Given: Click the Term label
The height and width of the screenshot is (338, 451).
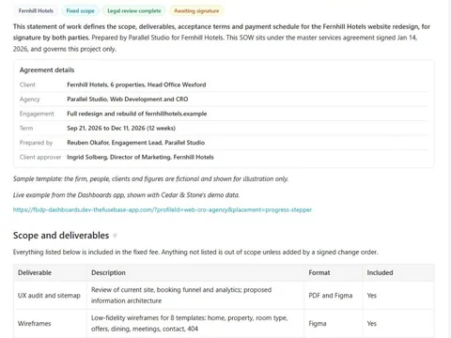Looking at the screenshot, I should (x=26, y=128).
